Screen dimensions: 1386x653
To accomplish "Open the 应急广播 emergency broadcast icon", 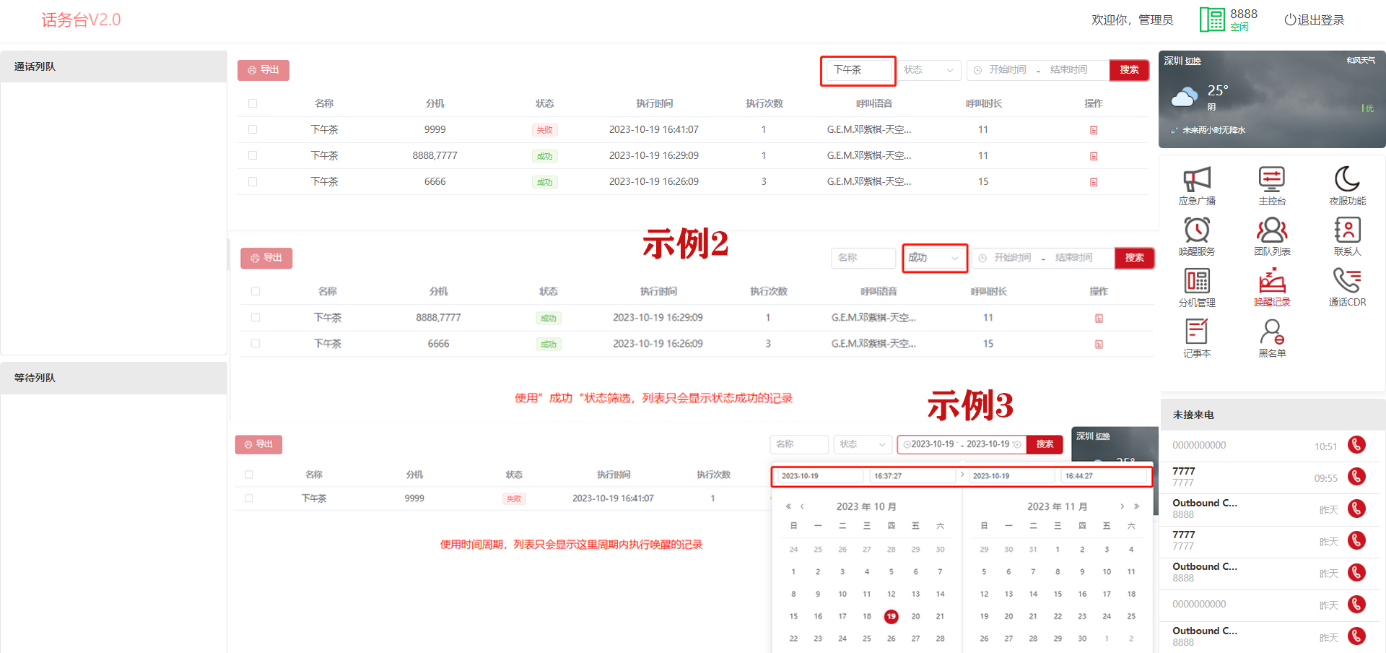I will (x=1196, y=186).
